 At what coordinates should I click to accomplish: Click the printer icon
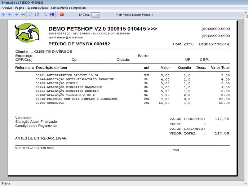pyautogui.click(x=45, y=15)
